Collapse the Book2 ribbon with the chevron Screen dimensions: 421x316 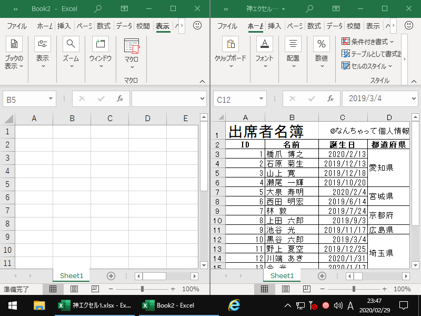pos(202,82)
